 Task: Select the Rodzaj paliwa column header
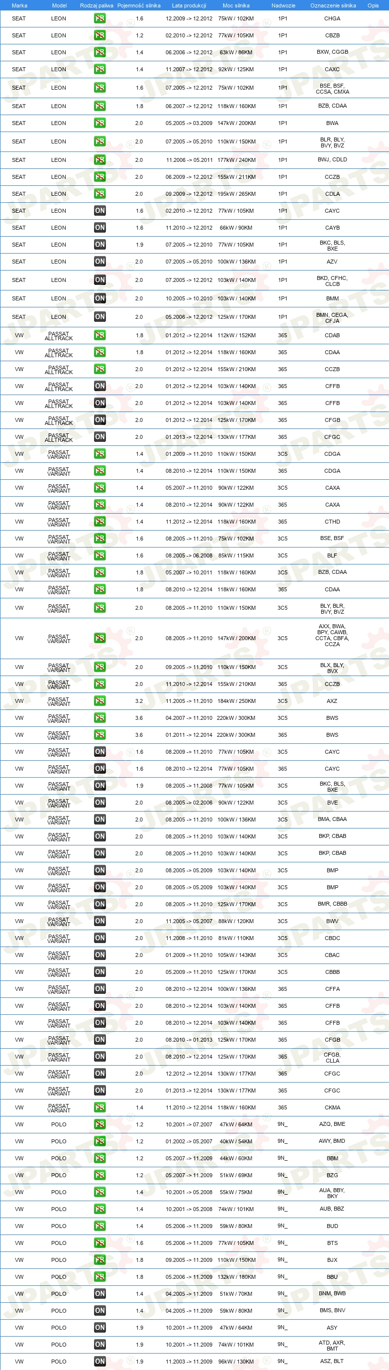click(x=97, y=5)
